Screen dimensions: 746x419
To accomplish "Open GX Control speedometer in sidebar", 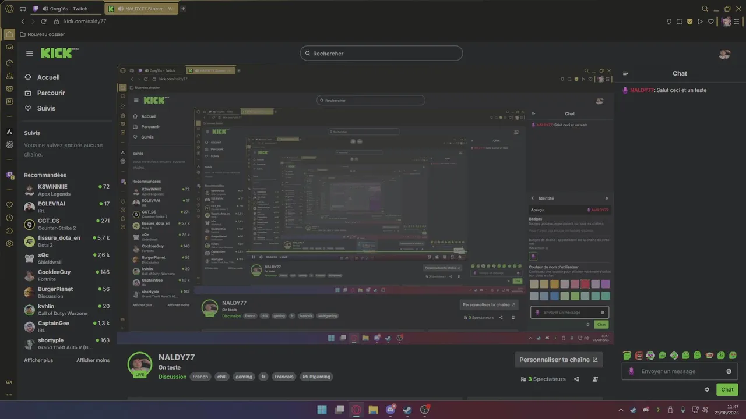I will (9, 62).
